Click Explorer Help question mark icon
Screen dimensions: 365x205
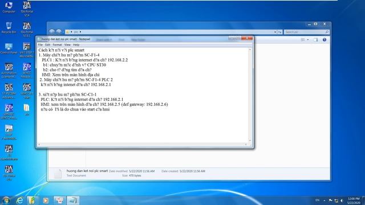[325, 40]
